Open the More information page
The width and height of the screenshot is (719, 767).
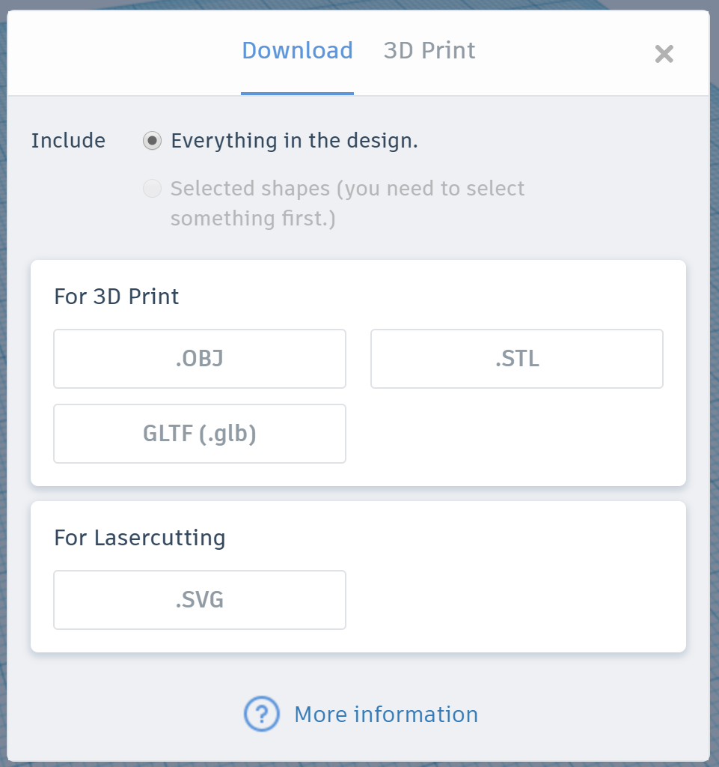[x=385, y=715]
